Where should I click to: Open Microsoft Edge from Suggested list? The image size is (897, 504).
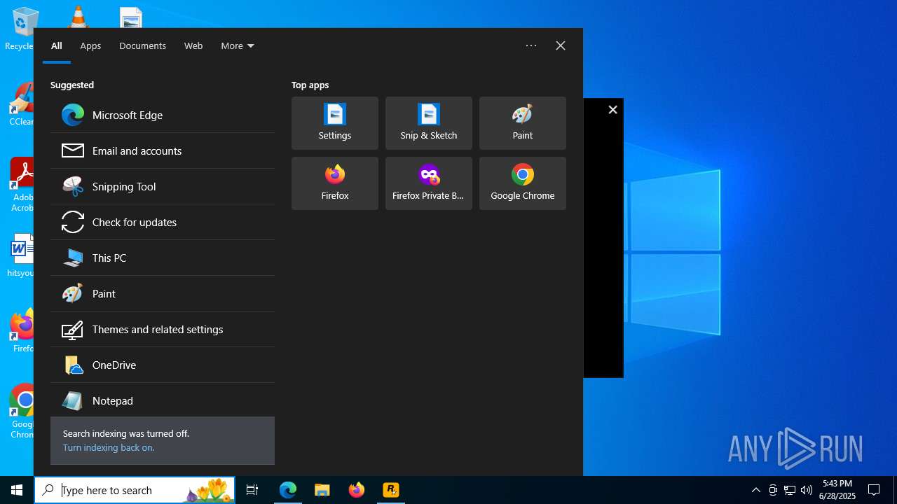click(163, 115)
